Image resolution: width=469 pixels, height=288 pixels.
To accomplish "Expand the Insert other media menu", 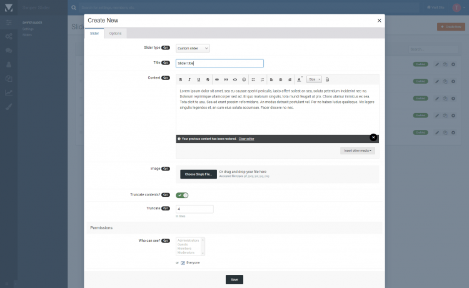I will [358, 151].
